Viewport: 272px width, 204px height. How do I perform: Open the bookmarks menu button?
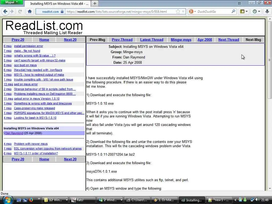tap(244, 12)
